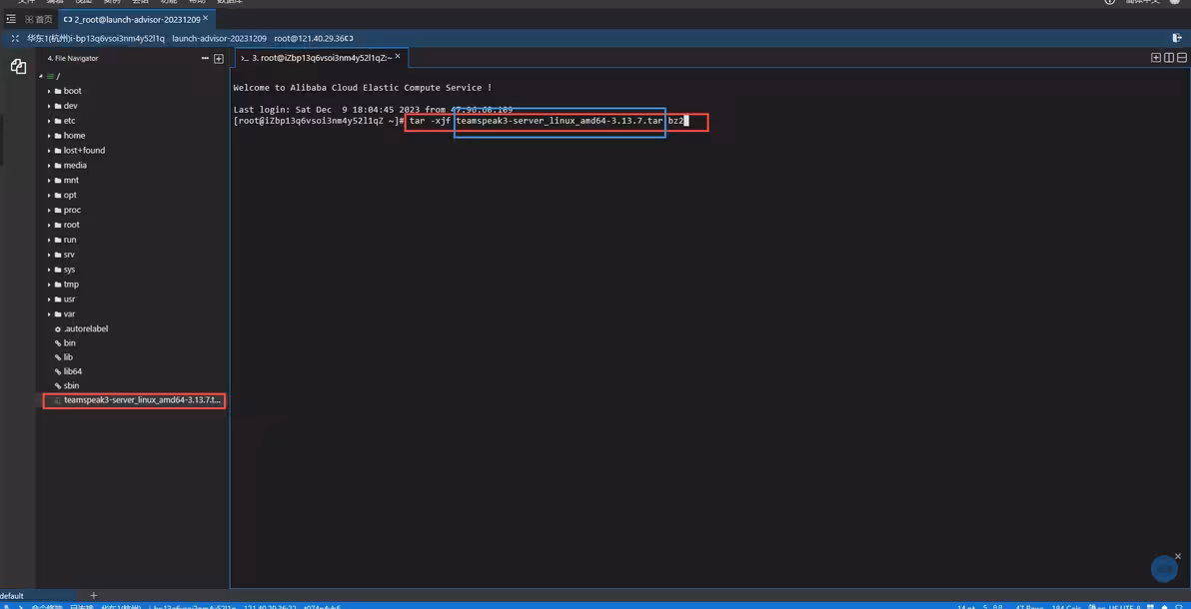1191x609 pixels.
Task: Split the terminal horizontally
Action: pyautogui.click(x=1182, y=58)
